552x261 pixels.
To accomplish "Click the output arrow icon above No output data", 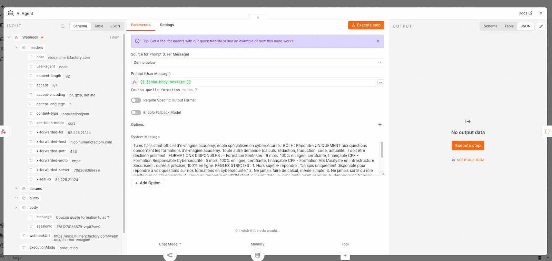I will pos(468,121).
